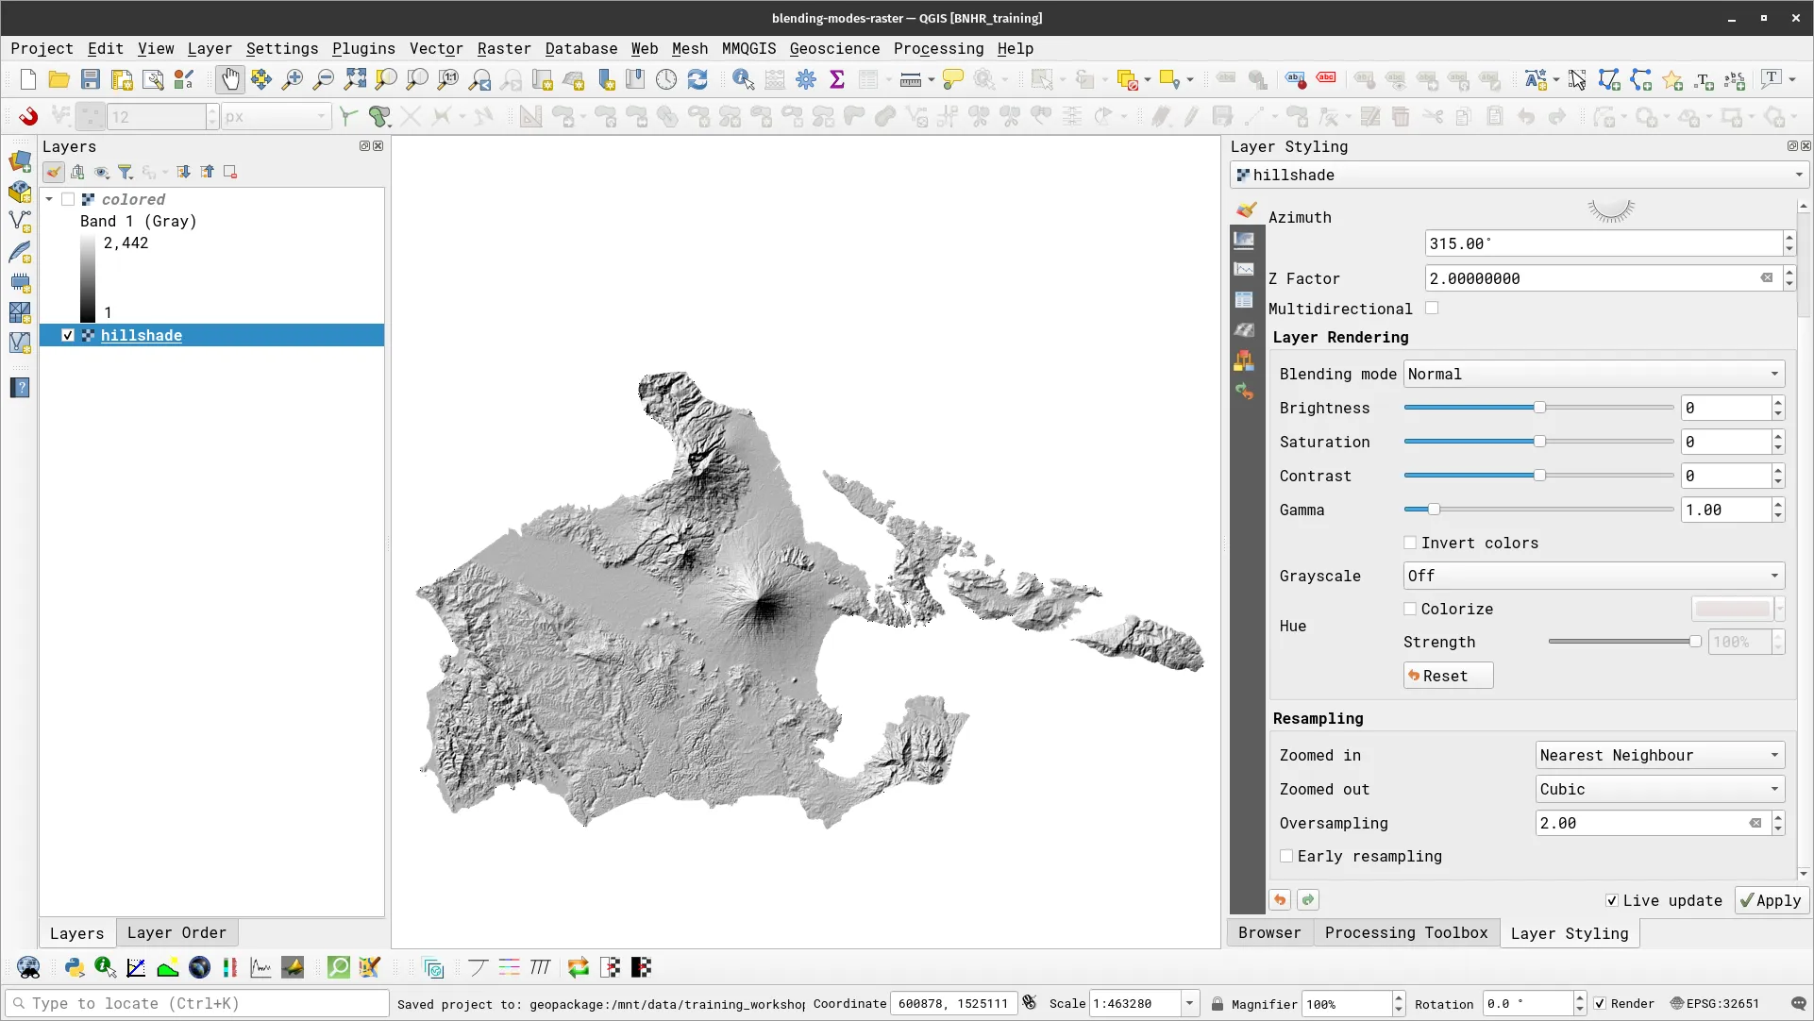This screenshot has width=1814, height=1021.
Task: Open the Raster menu
Action: (503, 48)
